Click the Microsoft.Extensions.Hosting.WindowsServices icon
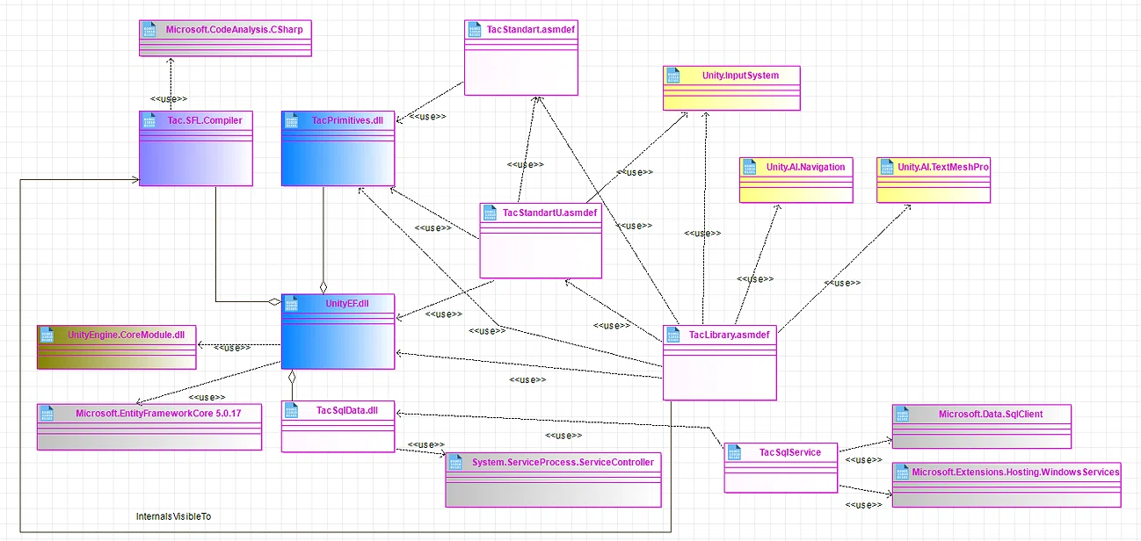 [902, 472]
